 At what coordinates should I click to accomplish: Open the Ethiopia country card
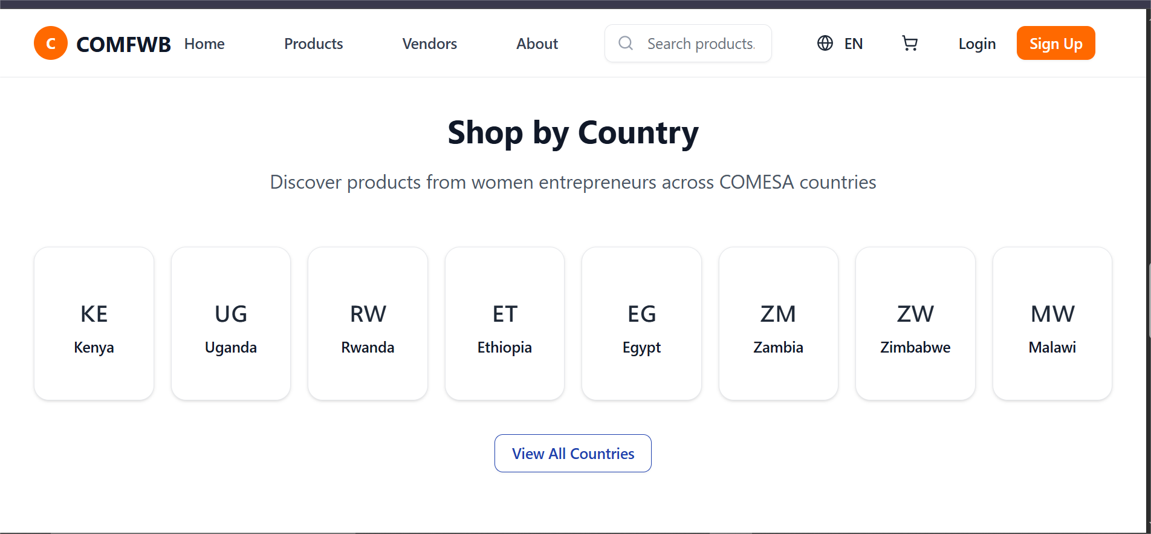505,324
